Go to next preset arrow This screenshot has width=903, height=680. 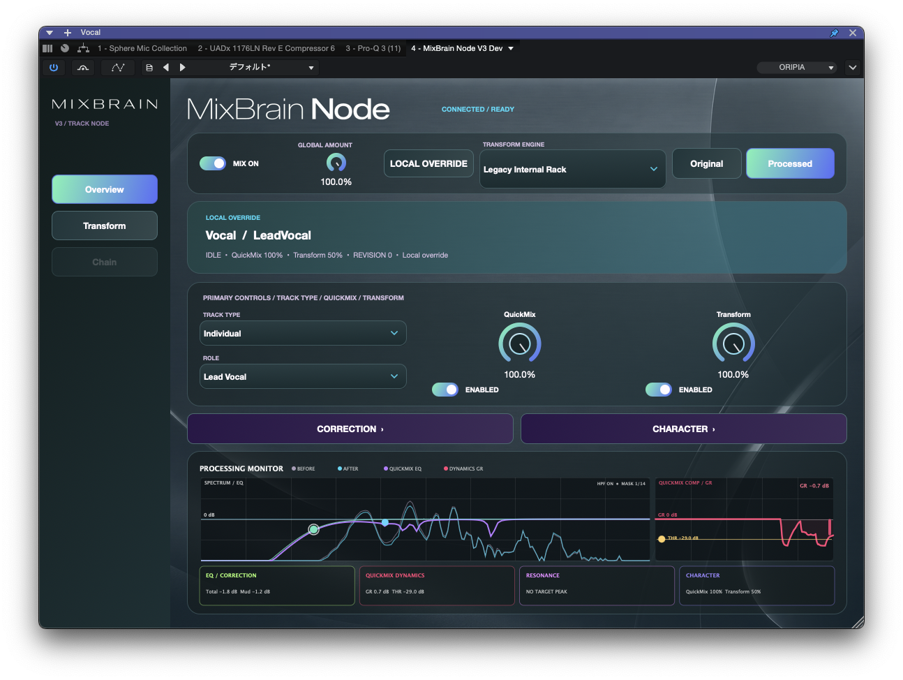point(183,68)
